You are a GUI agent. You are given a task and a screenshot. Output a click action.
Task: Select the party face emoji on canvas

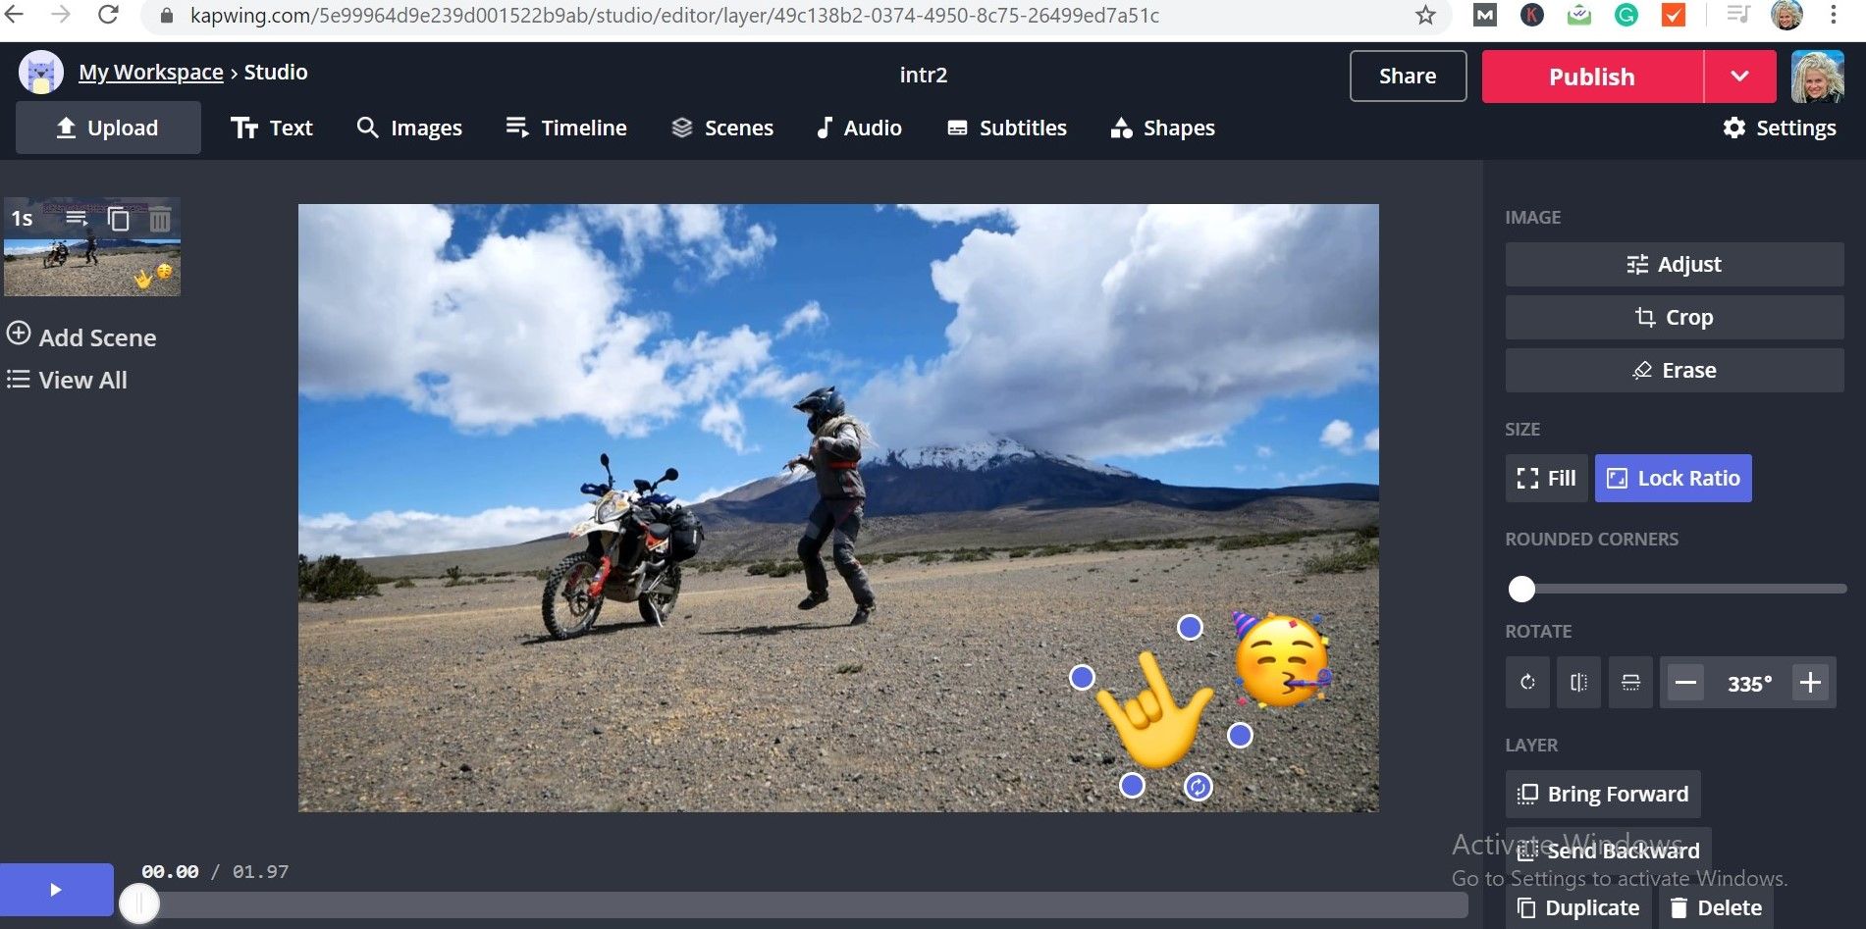pyautogui.click(x=1282, y=659)
